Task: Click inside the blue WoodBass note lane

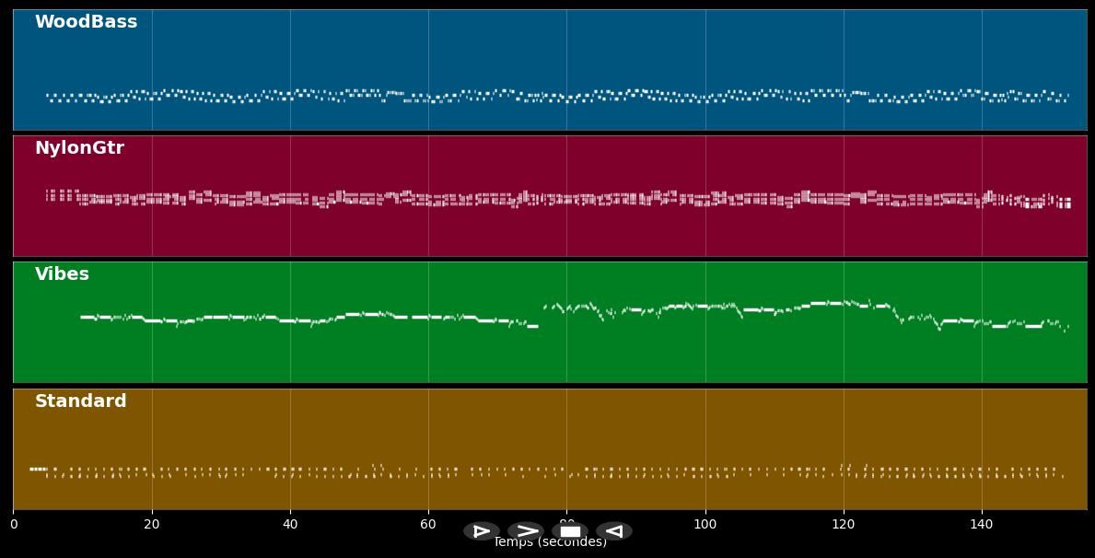Action: [553, 55]
